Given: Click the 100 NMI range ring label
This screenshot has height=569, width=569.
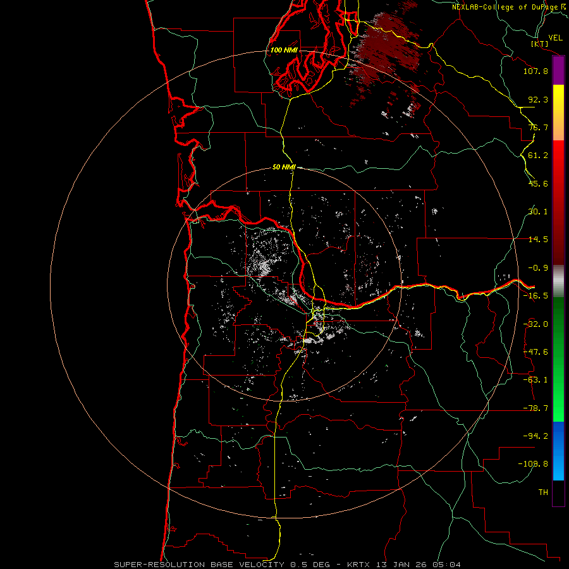Looking at the screenshot, I should (x=284, y=50).
